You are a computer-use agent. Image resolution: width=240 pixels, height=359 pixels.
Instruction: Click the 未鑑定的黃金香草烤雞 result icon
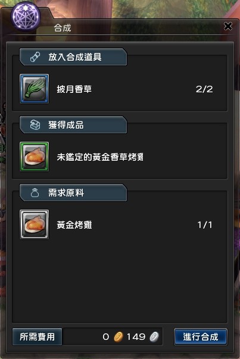[x=34, y=157]
